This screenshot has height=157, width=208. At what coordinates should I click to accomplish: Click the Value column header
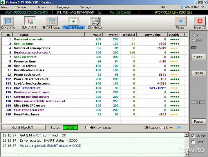tap(94, 35)
